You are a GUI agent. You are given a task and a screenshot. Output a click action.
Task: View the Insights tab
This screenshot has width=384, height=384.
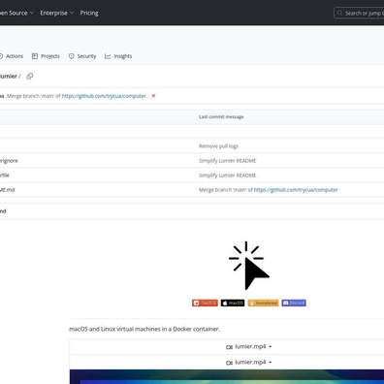(x=118, y=56)
